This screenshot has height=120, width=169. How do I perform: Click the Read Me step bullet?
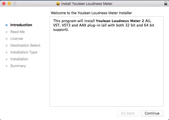[x=7, y=32]
